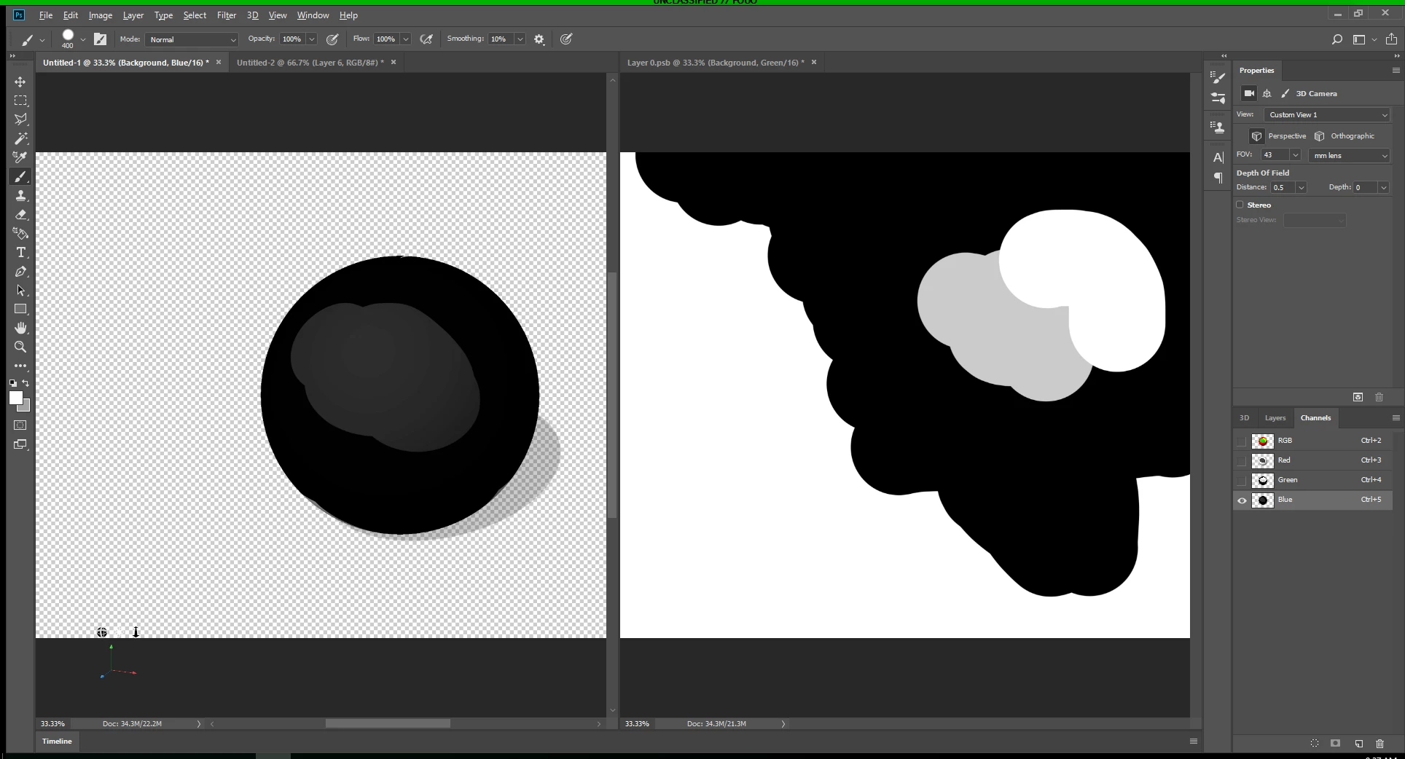Change the screen mode
Image resolution: width=1405 pixels, height=759 pixels.
click(x=20, y=444)
